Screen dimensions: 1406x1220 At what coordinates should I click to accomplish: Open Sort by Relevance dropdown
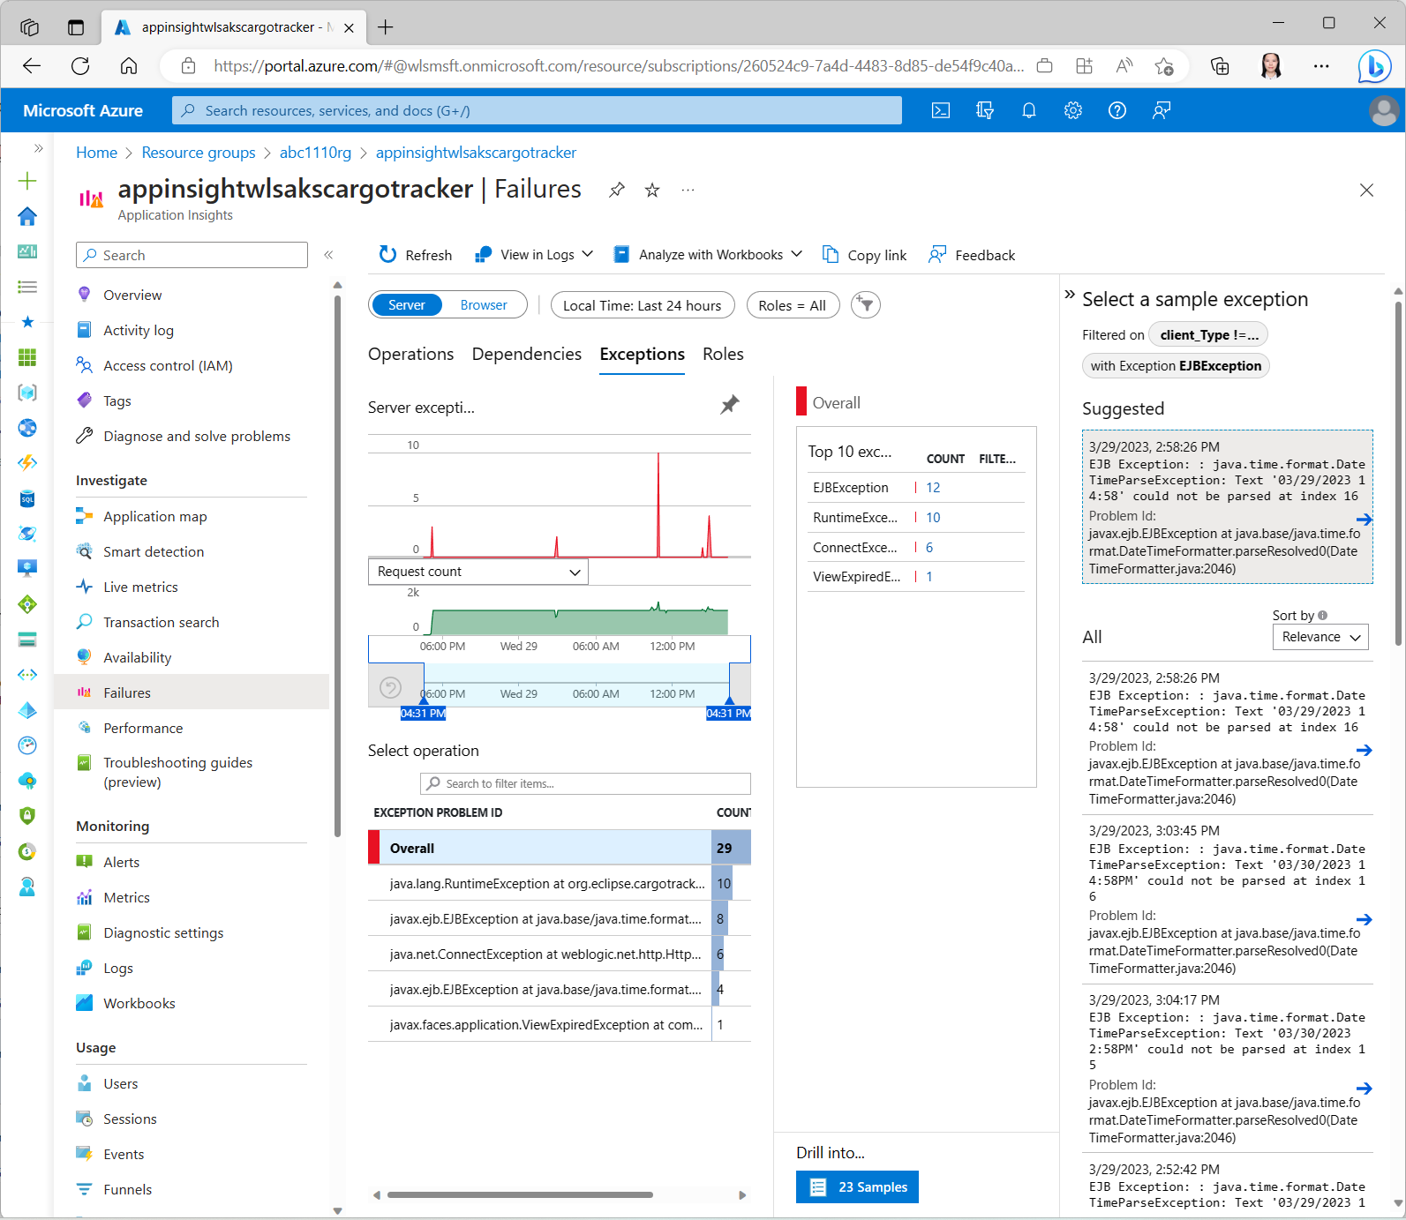click(x=1320, y=637)
